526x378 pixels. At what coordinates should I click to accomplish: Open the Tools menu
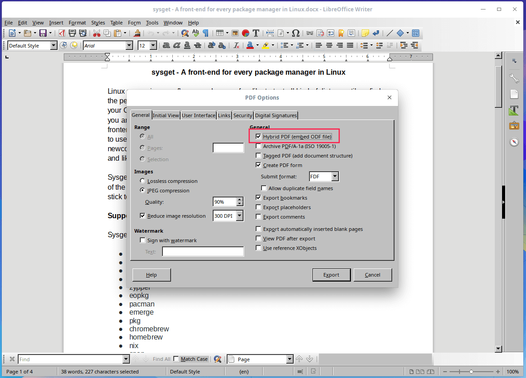pos(152,23)
